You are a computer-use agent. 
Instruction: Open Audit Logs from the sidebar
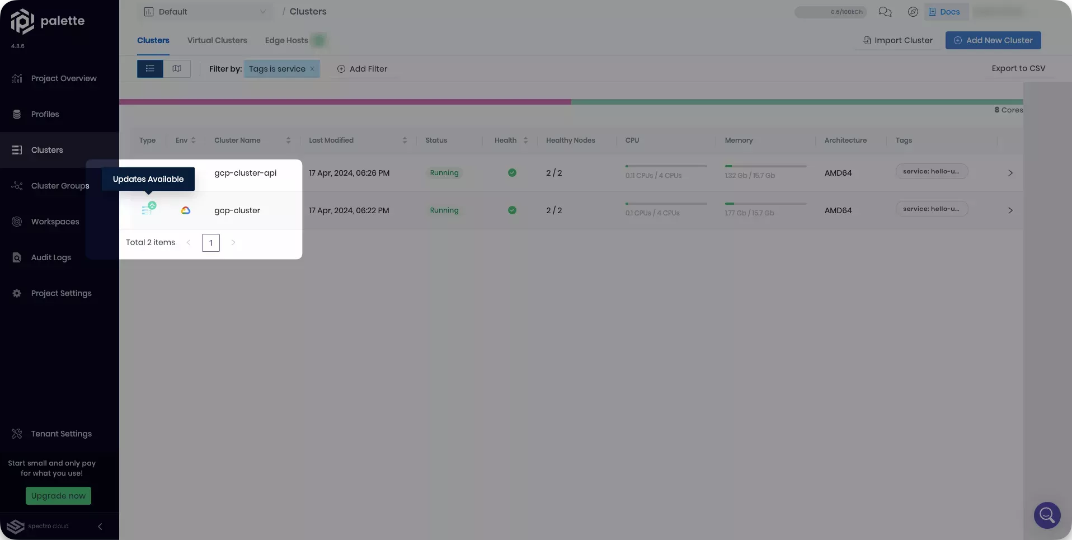(x=49, y=257)
